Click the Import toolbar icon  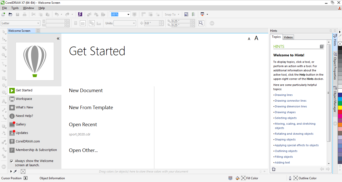[x=89, y=14]
